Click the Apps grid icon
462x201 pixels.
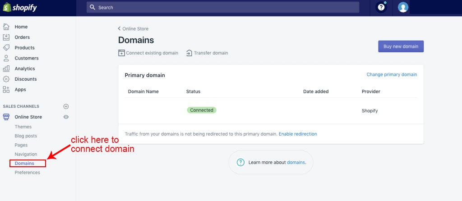[x=6, y=90]
